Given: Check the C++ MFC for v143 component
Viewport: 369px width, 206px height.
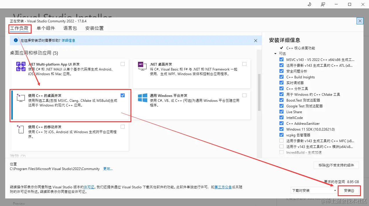Looking at the screenshot, I should click(281, 141).
